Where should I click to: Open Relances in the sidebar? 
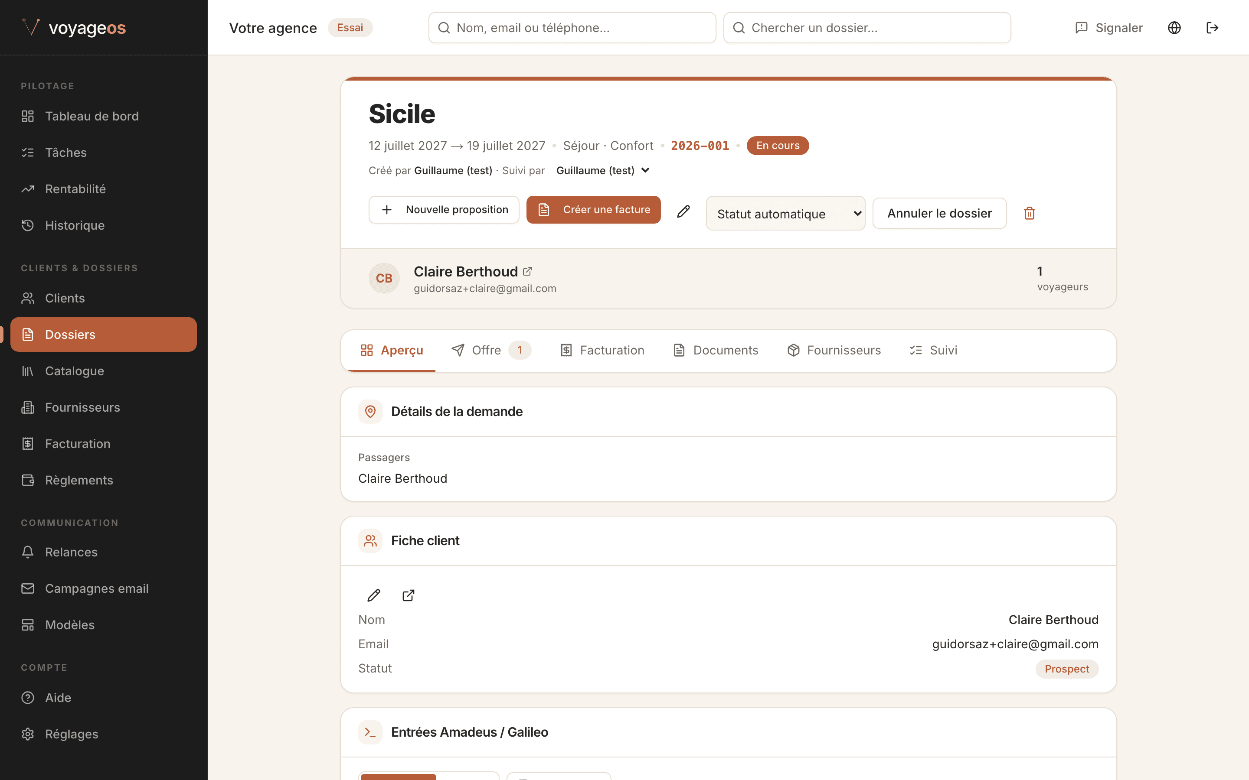[x=104, y=552]
